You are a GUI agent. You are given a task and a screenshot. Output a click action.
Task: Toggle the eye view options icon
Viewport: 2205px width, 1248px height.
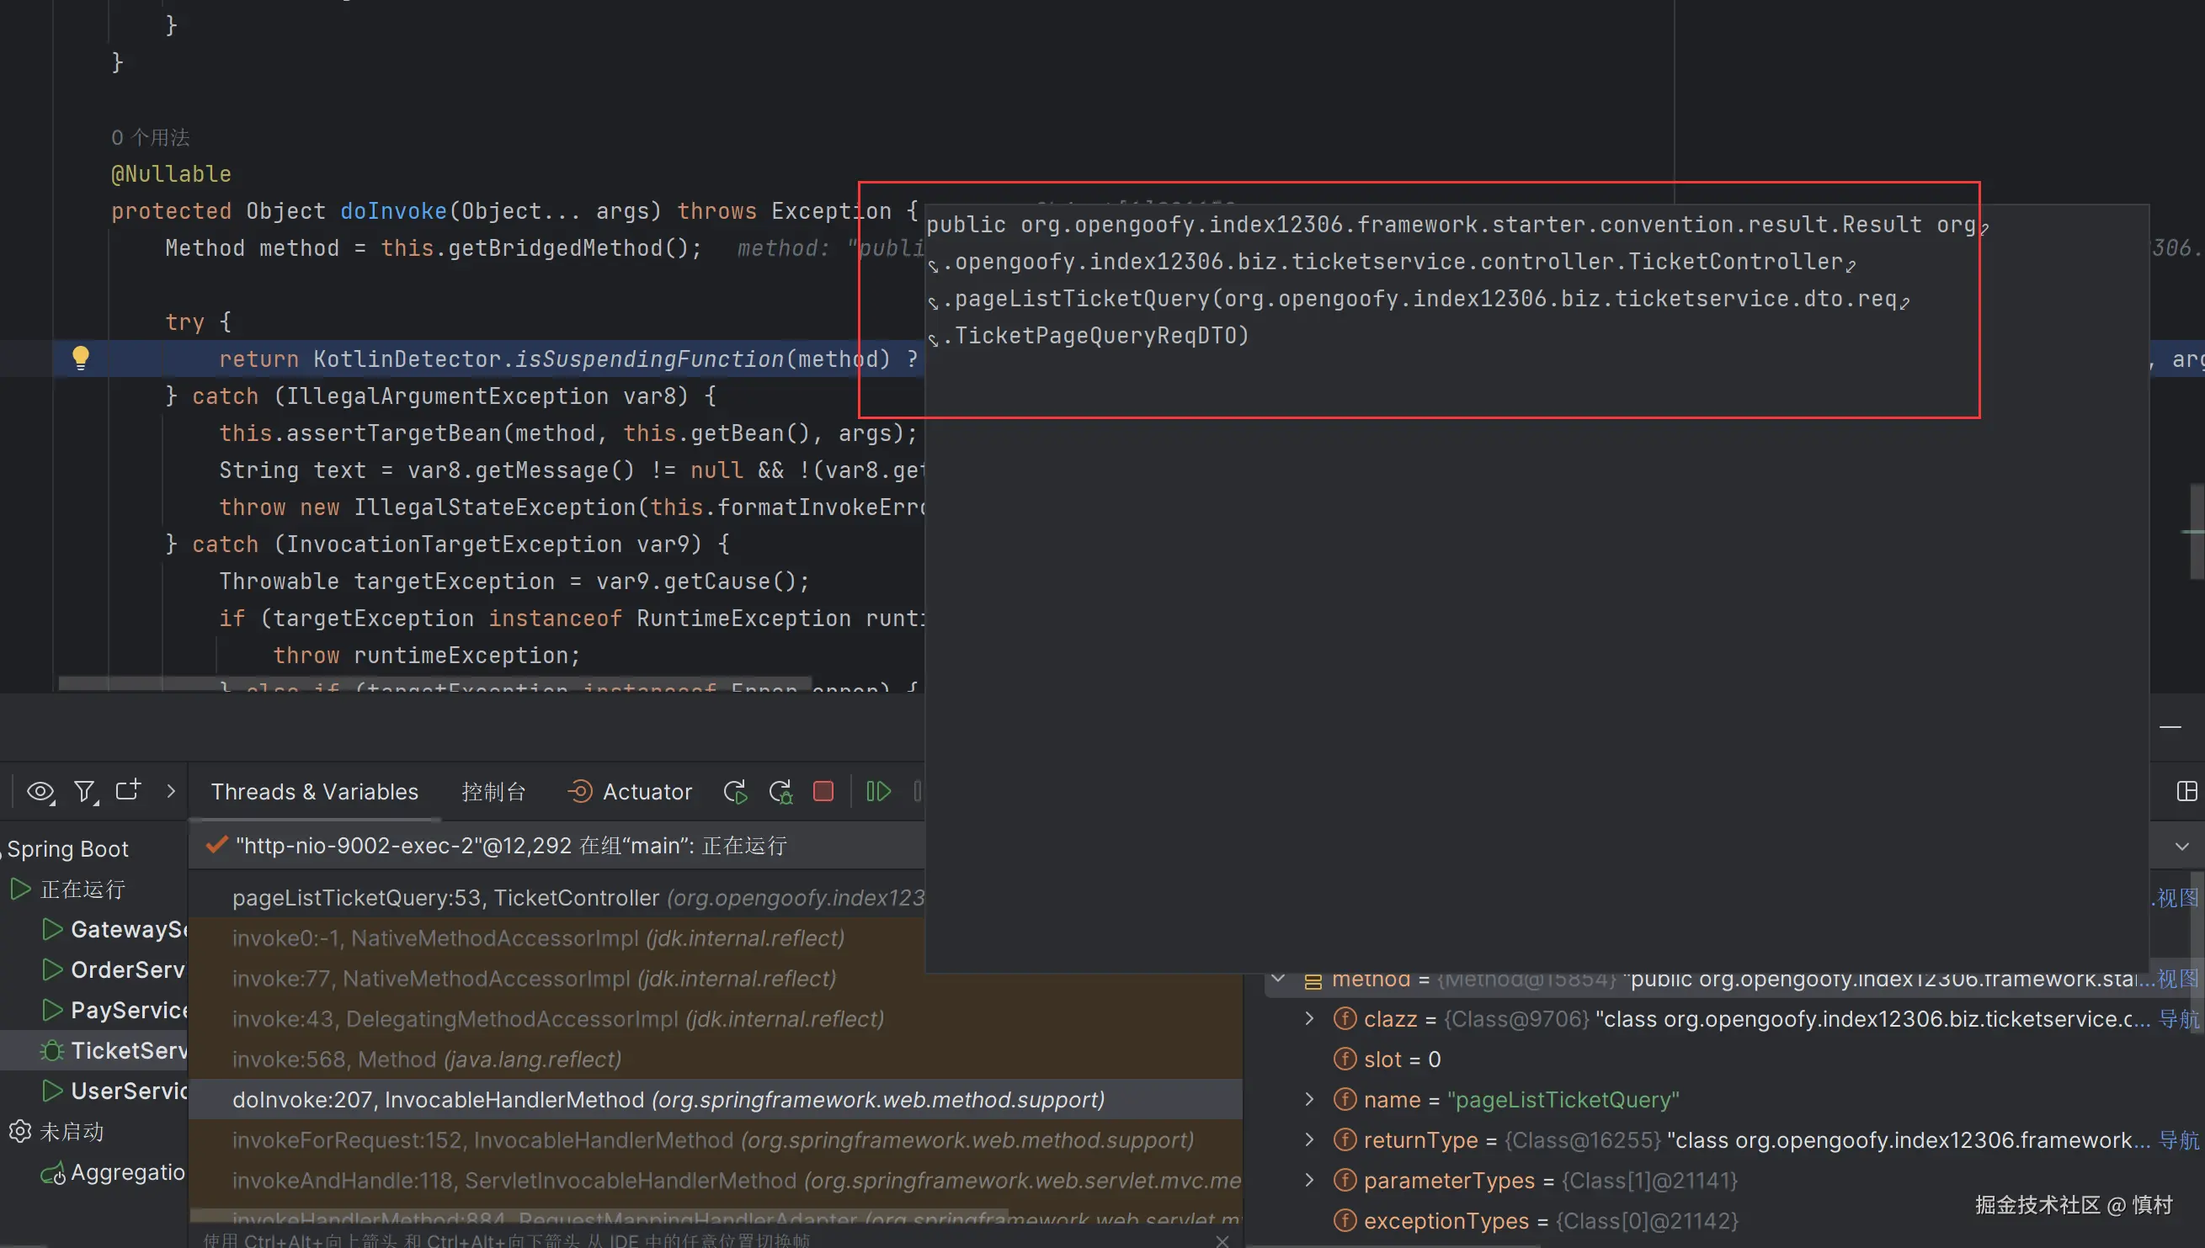pyautogui.click(x=40, y=791)
